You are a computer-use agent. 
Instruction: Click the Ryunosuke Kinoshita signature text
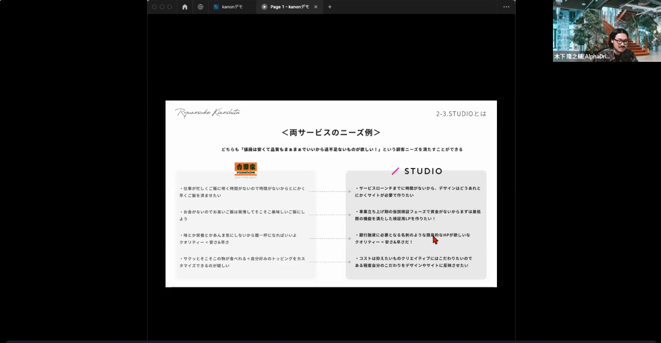(207, 111)
